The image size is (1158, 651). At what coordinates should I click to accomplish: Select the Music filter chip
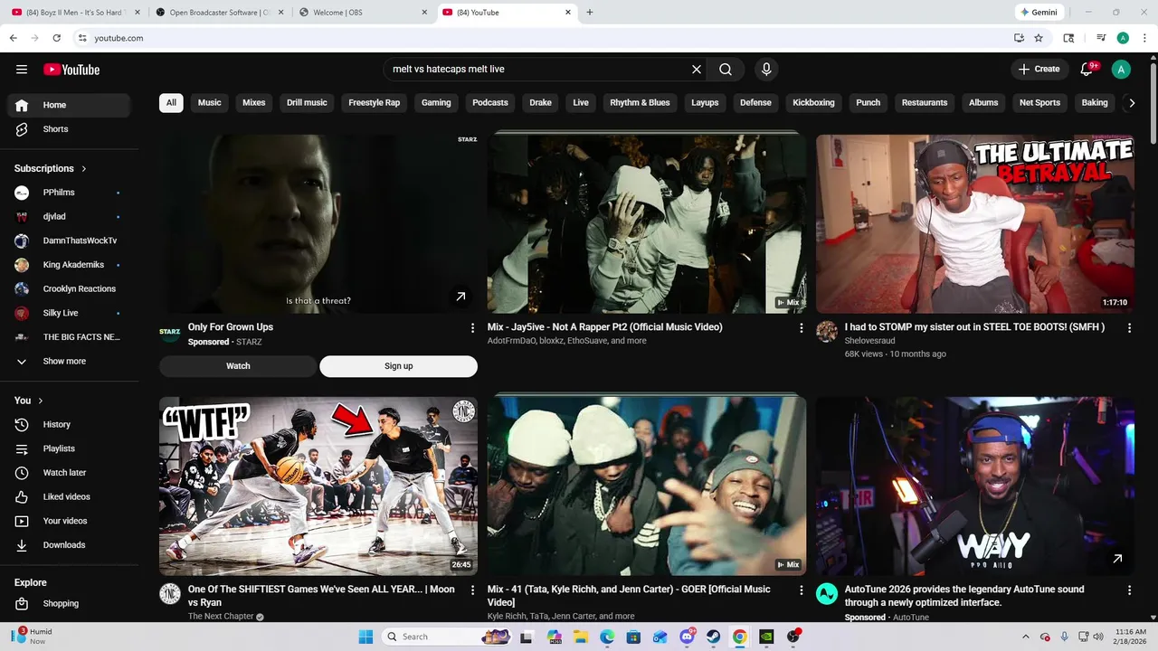(x=210, y=103)
